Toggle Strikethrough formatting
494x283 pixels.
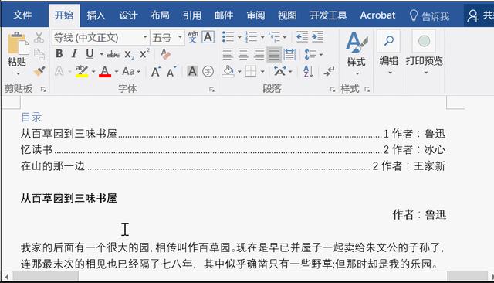tap(113, 55)
